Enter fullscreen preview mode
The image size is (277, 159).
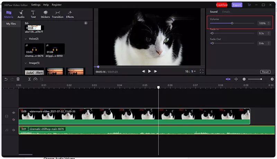(x=202, y=71)
